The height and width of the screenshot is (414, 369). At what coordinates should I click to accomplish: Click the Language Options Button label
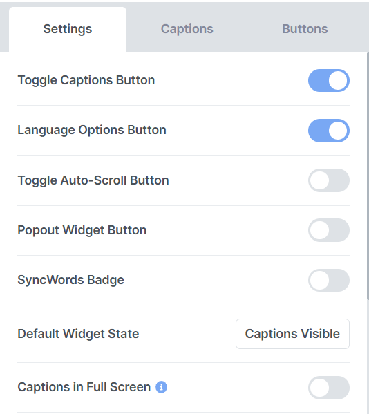click(92, 130)
